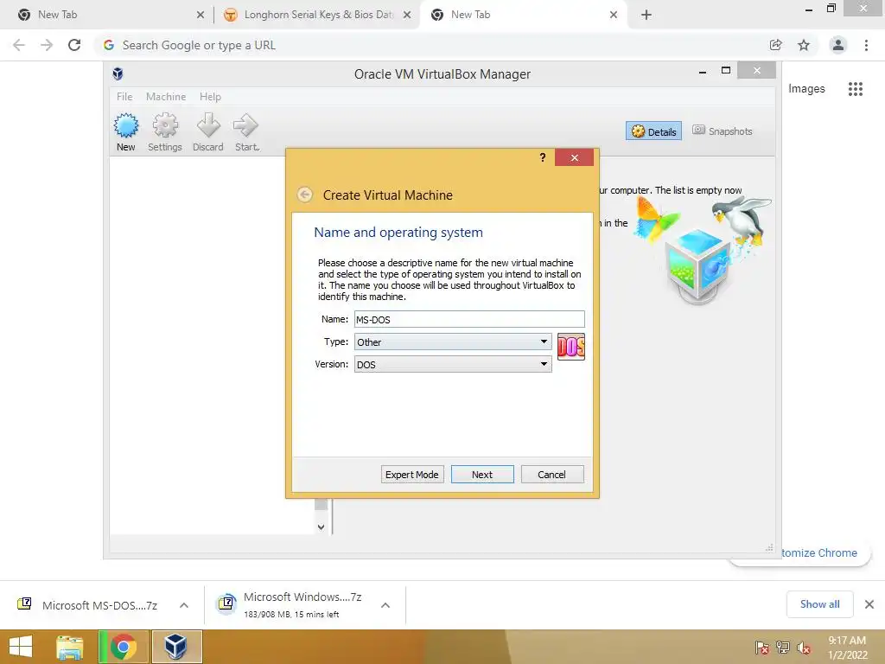Select the Snapshots view button

pyautogui.click(x=723, y=131)
